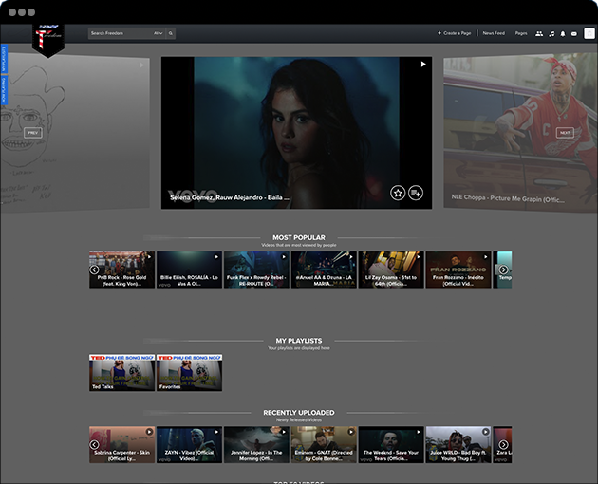Play icon on Anuel AA & Ozuna thumbnail
598x484 pixels.
tap(351, 256)
